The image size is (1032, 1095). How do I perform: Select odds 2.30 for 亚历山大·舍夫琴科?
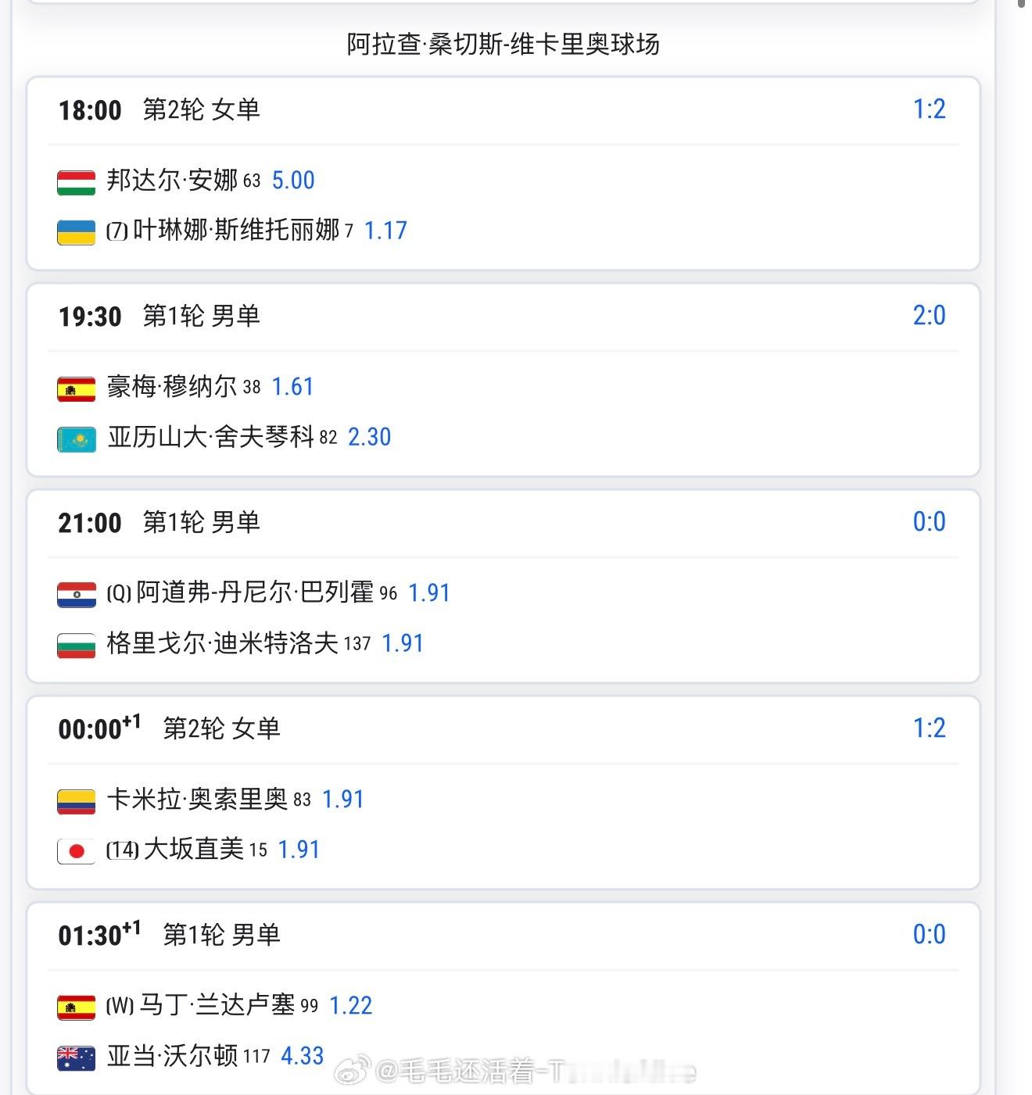369,437
